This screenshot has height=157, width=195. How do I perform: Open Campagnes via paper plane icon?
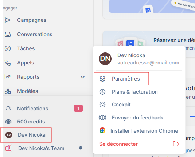point(8,20)
